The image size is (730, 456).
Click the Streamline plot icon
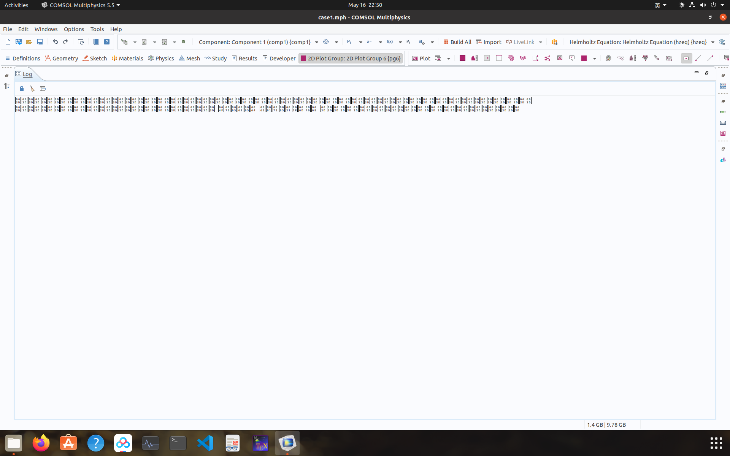523,58
